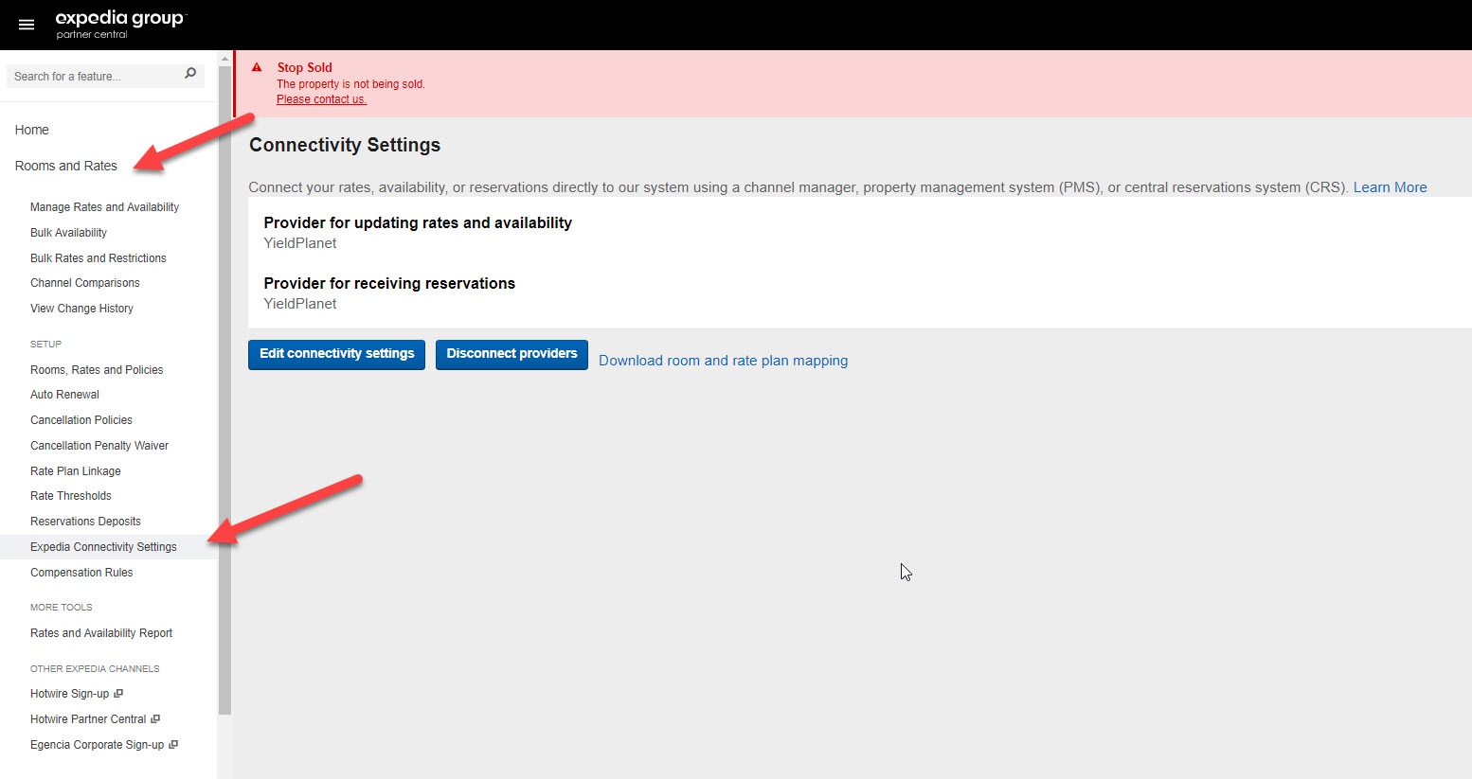Open Rates and Availability Report

(x=101, y=633)
